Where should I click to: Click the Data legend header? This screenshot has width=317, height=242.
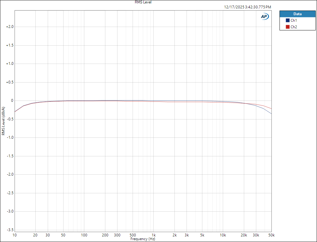tap(297, 14)
